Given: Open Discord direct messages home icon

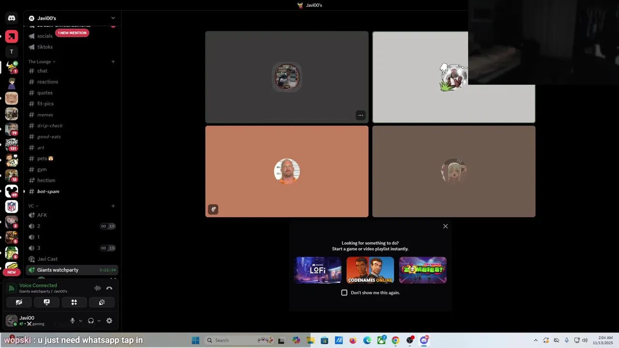Looking at the screenshot, I should (x=12, y=18).
